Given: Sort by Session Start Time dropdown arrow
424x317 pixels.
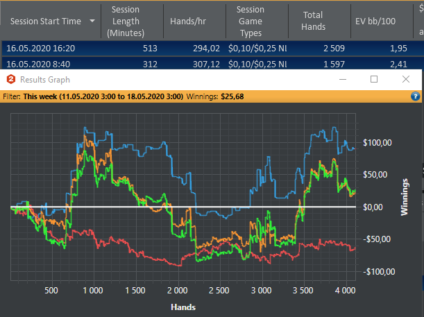Looking at the screenshot, I should [x=92, y=21].
